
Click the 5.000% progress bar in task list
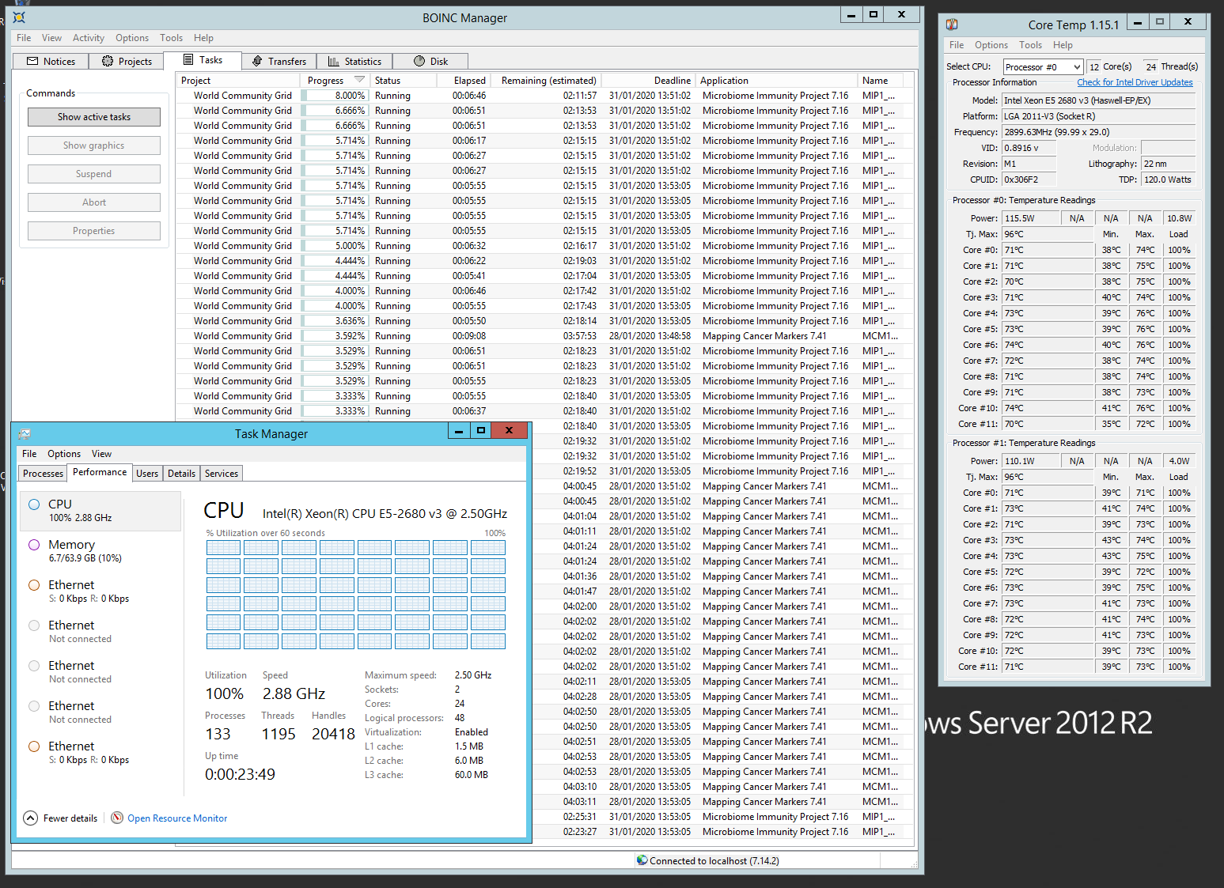coord(335,246)
